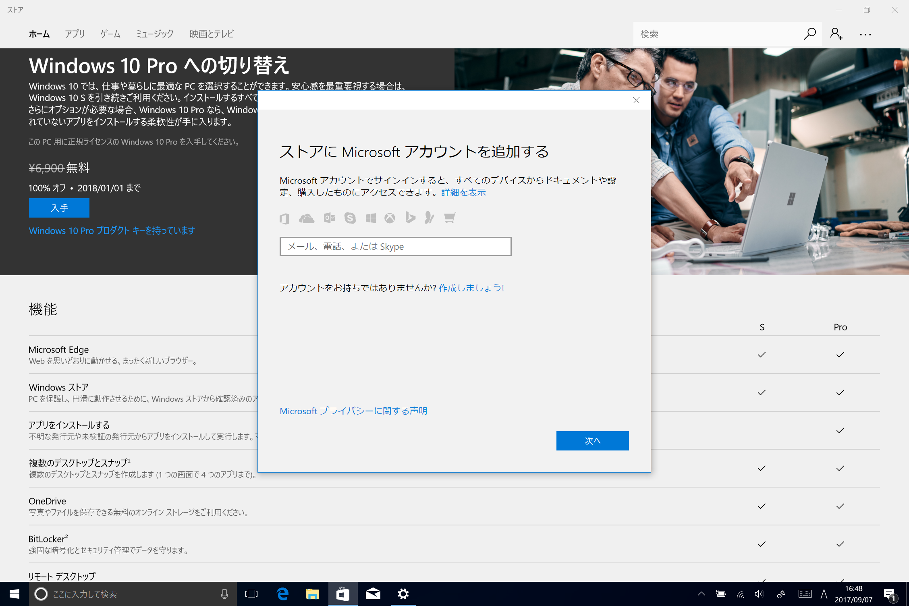Open the user account icon in the title bar
Viewport: 909px width, 606px height.
click(x=836, y=34)
